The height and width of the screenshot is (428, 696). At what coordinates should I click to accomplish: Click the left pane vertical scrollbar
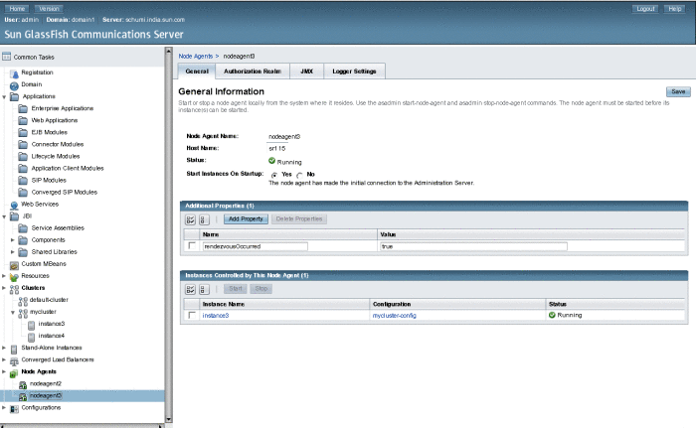click(169, 235)
